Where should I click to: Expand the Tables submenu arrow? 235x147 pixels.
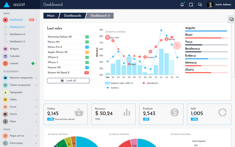pyautogui.click(x=36, y=100)
